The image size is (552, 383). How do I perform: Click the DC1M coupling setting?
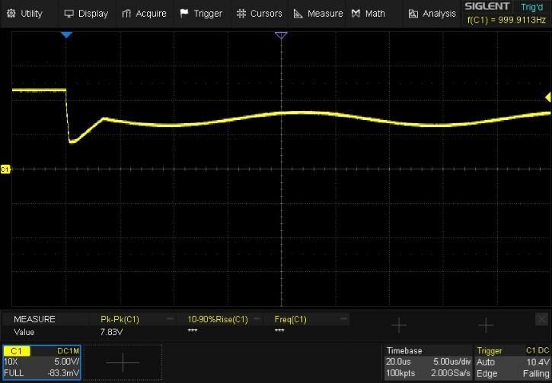pos(69,351)
